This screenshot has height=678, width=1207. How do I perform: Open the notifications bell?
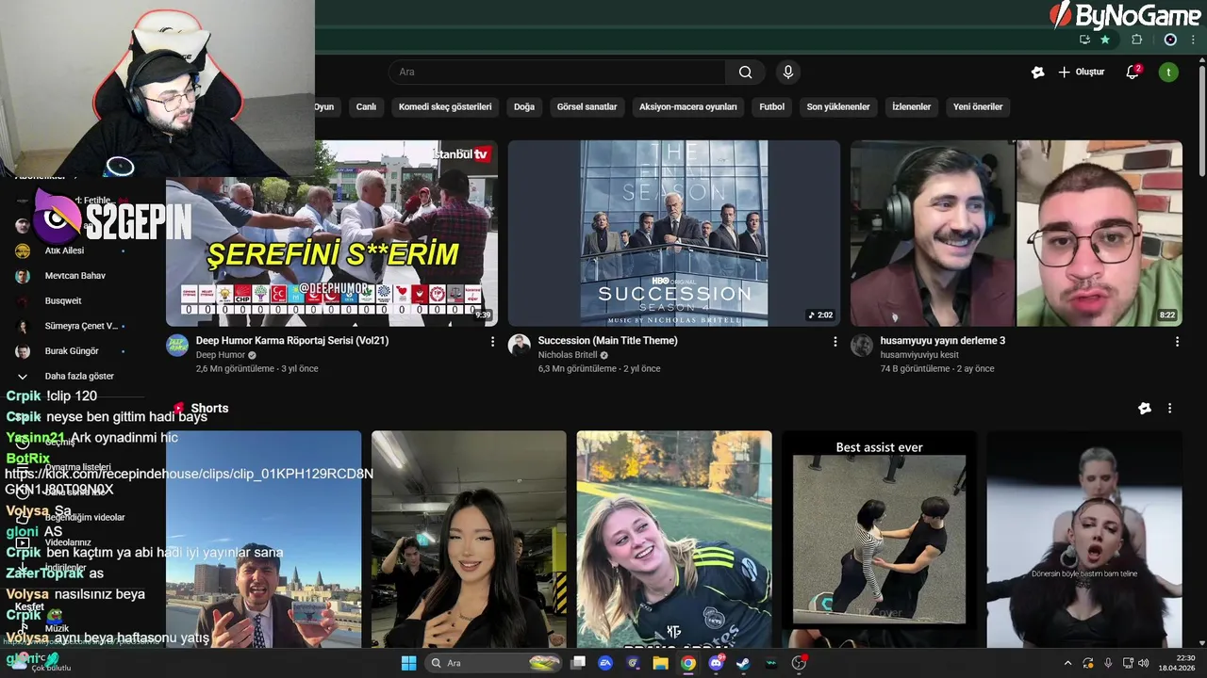click(x=1133, y=73)
